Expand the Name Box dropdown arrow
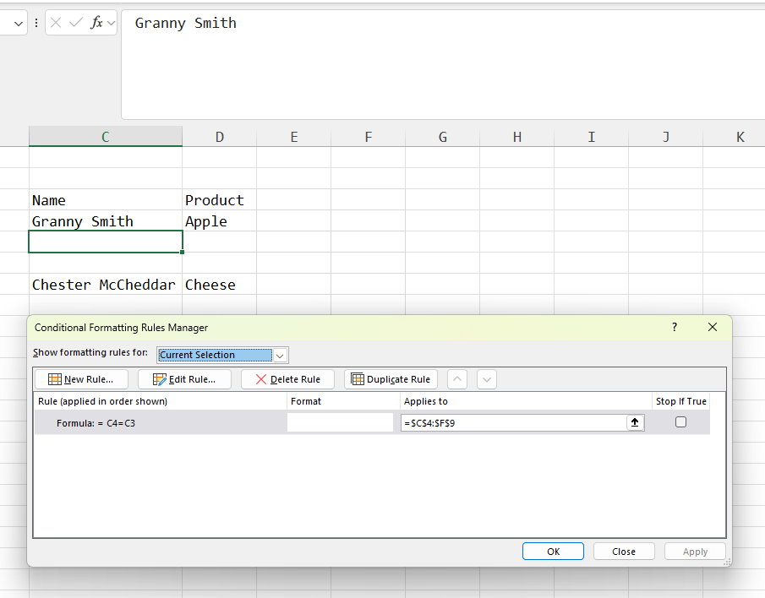 pos(19,24)
